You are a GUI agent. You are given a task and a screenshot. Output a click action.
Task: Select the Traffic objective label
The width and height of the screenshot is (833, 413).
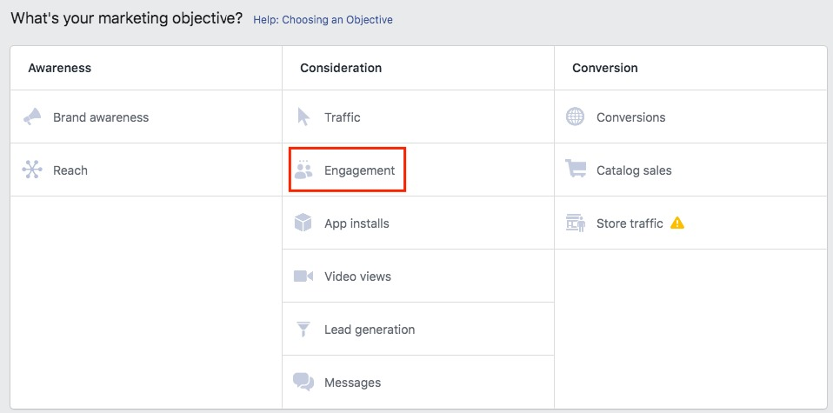pyautogui.click(x=342, y=117)
